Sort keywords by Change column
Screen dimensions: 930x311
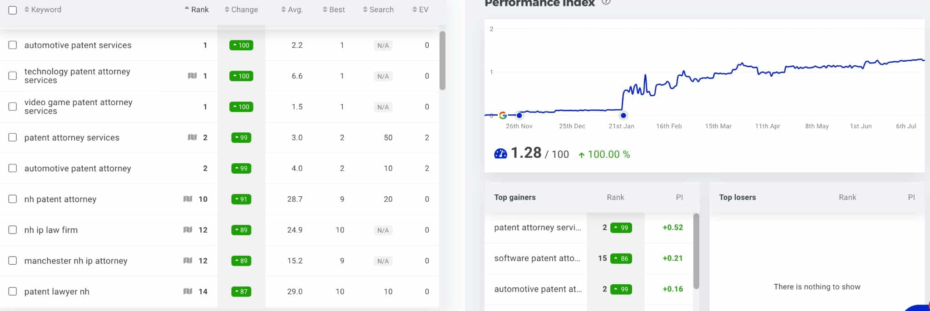[241, 10]
